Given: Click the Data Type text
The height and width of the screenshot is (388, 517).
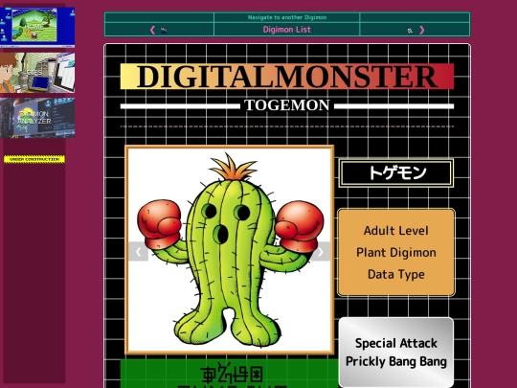Looking at the screenshot, I should click(x=396, y=275).
